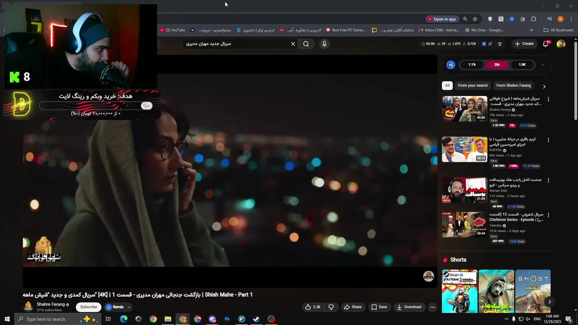The height and width of the screenshot is (325, 578).
Task: Click the 28x vidIQ stat pill
Action: pos(497,65)
